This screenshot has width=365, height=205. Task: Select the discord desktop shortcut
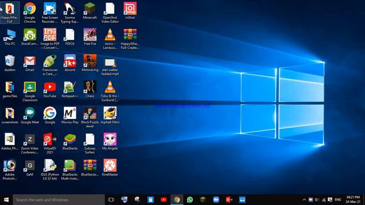70,63
